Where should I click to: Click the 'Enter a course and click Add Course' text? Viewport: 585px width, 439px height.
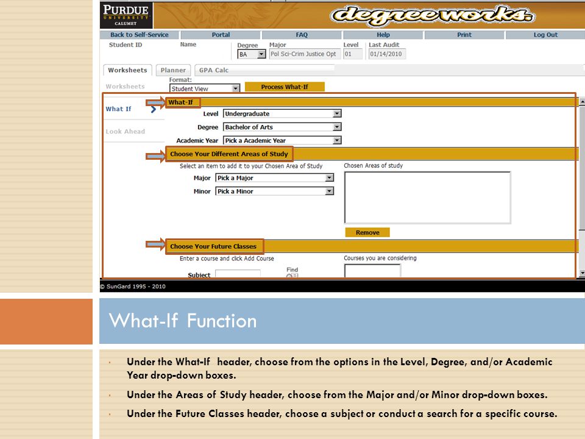227,259
